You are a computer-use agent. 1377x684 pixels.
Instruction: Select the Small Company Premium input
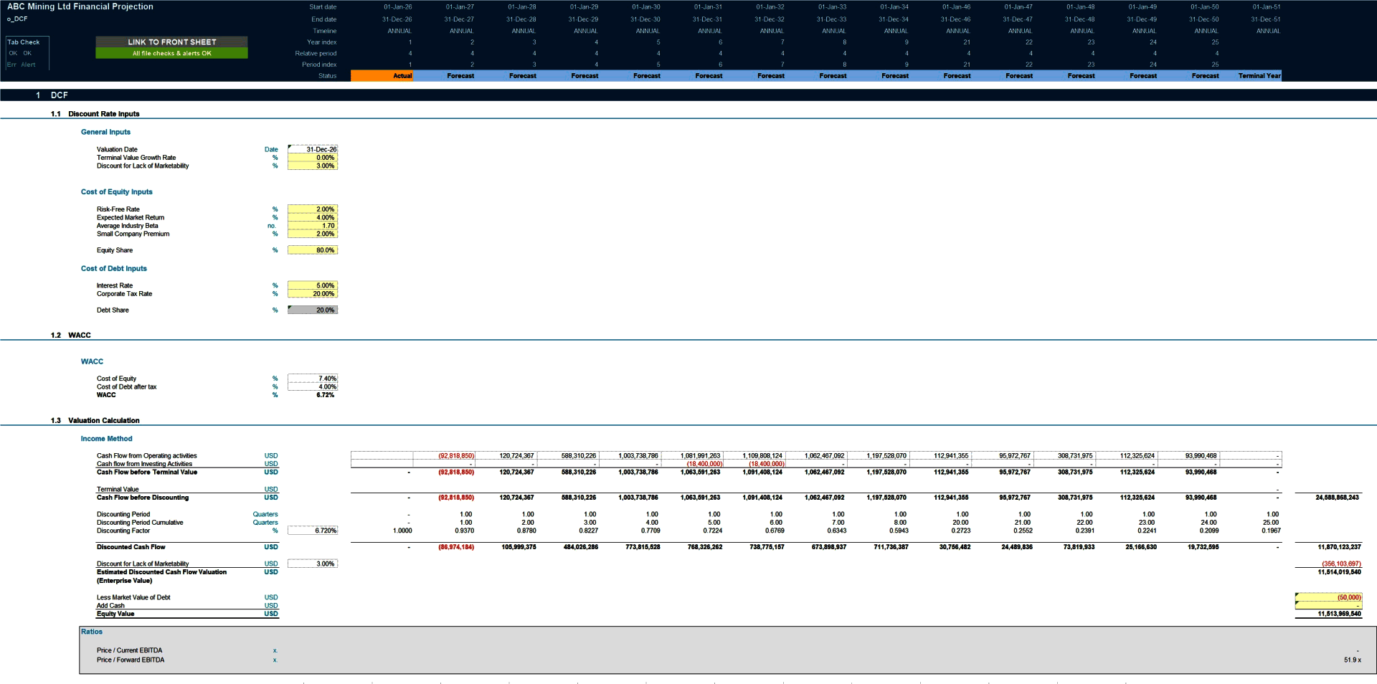[x=312, y=234]
